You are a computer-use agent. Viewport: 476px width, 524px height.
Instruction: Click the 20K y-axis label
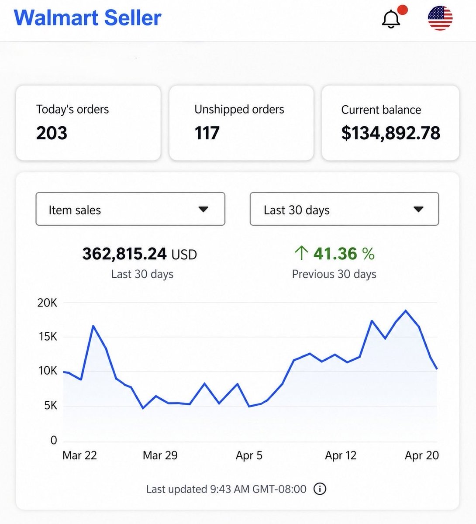coord(48,303)
